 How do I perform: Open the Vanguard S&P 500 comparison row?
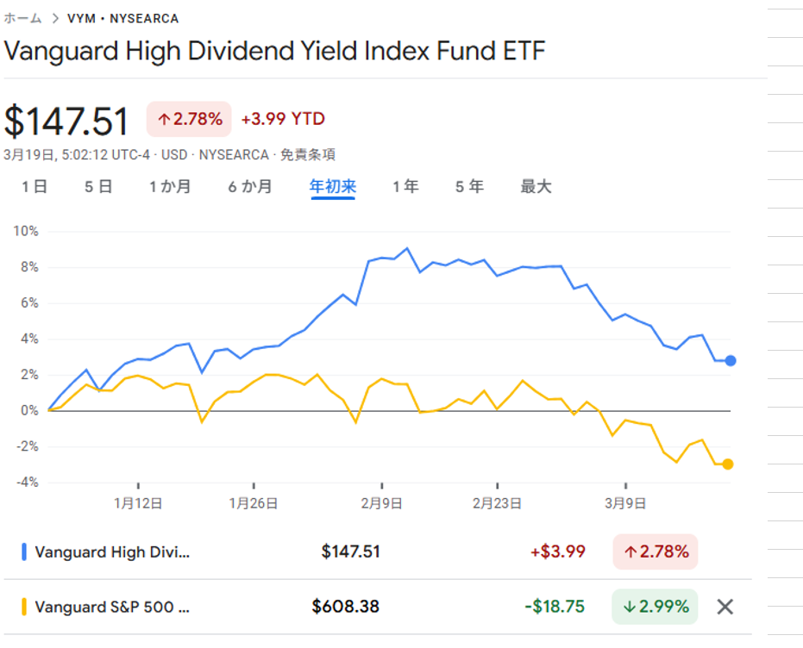112,607
